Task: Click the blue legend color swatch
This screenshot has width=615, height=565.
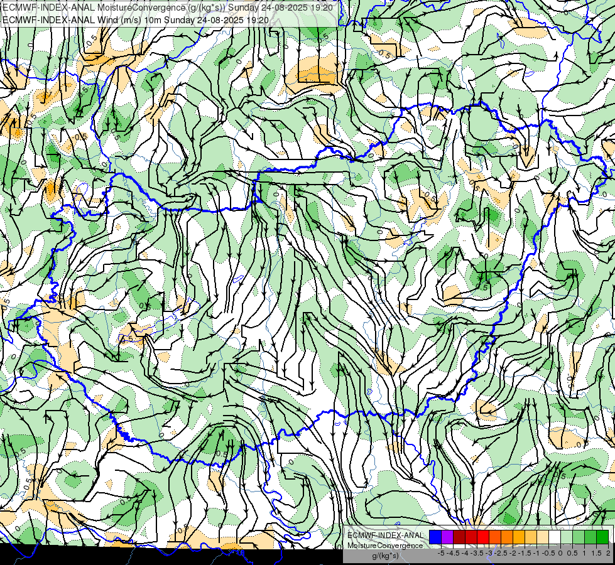Action: [x=435, y=537]
